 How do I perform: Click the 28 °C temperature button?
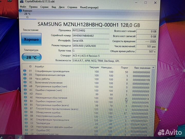[x=32, y=57]
